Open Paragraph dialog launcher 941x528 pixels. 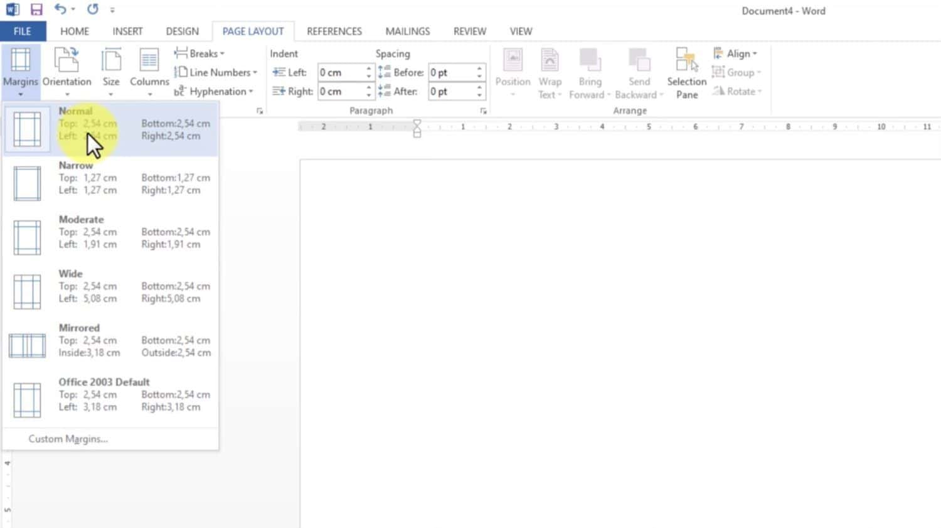click(x=483, y=111)
